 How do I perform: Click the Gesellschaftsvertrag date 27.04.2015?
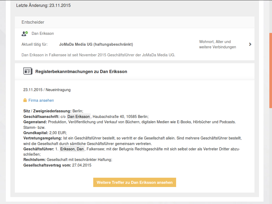pos(82,165)
